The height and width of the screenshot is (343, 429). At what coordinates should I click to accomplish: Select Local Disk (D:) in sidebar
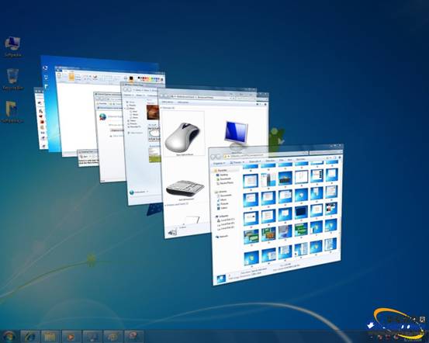point(226,224)
